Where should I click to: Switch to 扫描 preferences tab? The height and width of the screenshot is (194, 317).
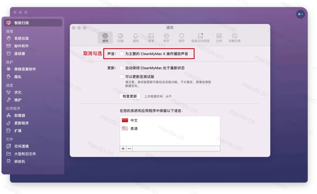tap(121, 38)
